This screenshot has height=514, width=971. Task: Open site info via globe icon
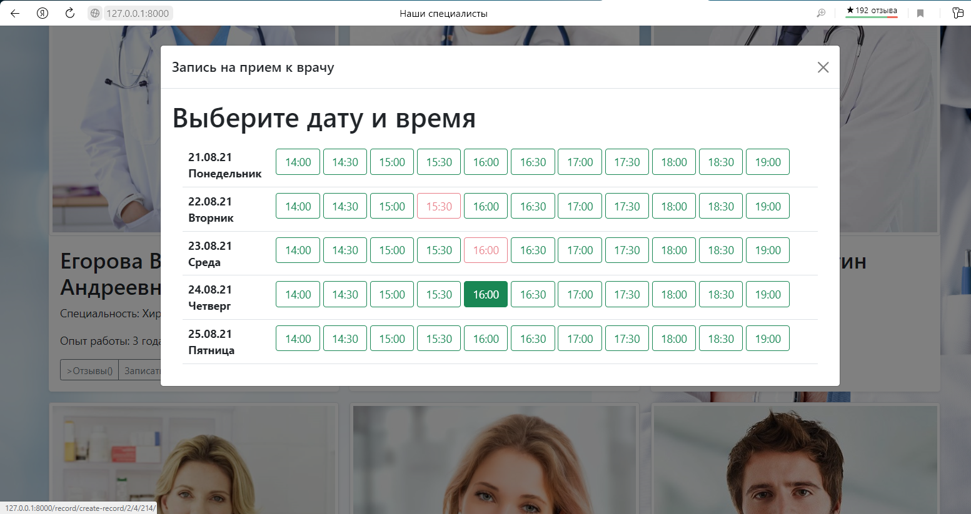tap(95, 13)
